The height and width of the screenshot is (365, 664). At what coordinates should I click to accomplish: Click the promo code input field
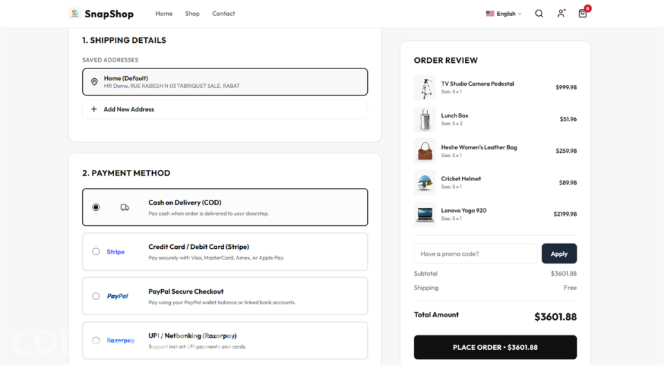[475, 254]
